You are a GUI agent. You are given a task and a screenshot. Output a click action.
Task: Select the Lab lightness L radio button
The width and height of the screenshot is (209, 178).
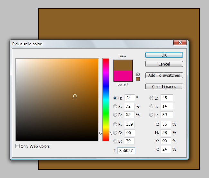tap(151, 98)
